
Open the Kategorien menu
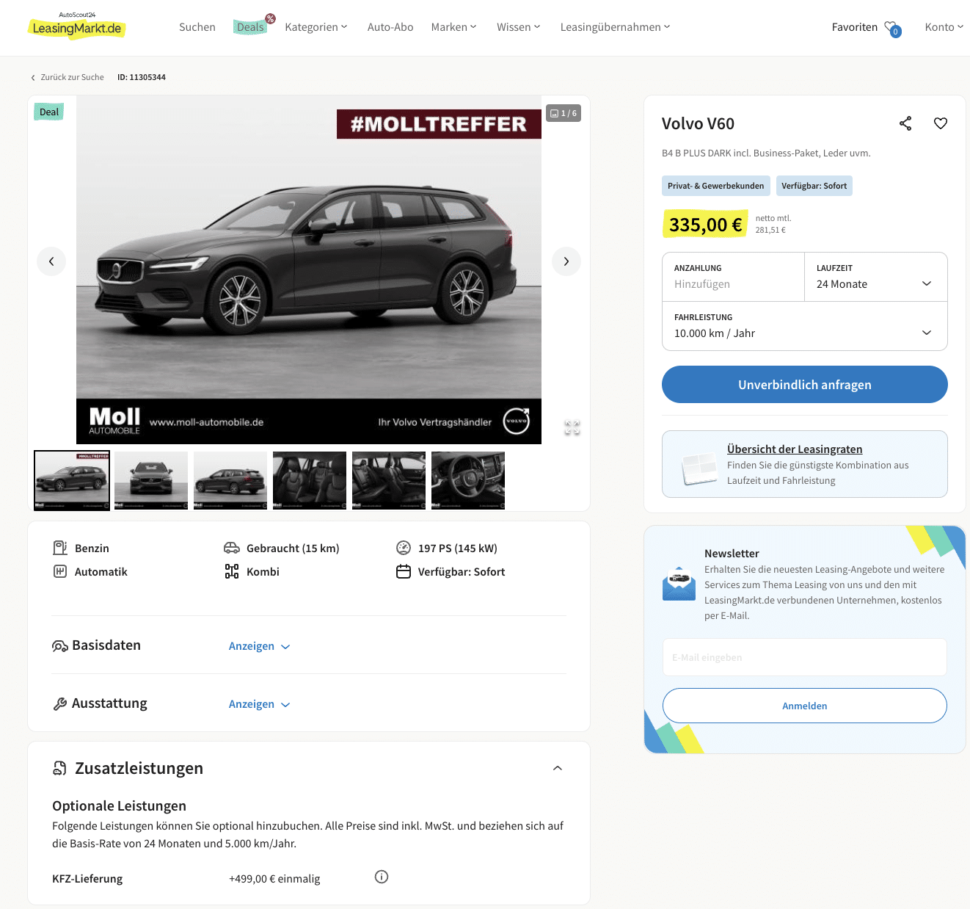tap(316, 27)
